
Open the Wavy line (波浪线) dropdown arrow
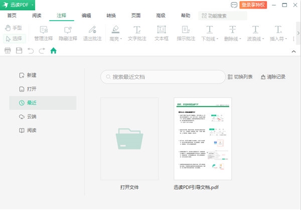pos(263,39)
